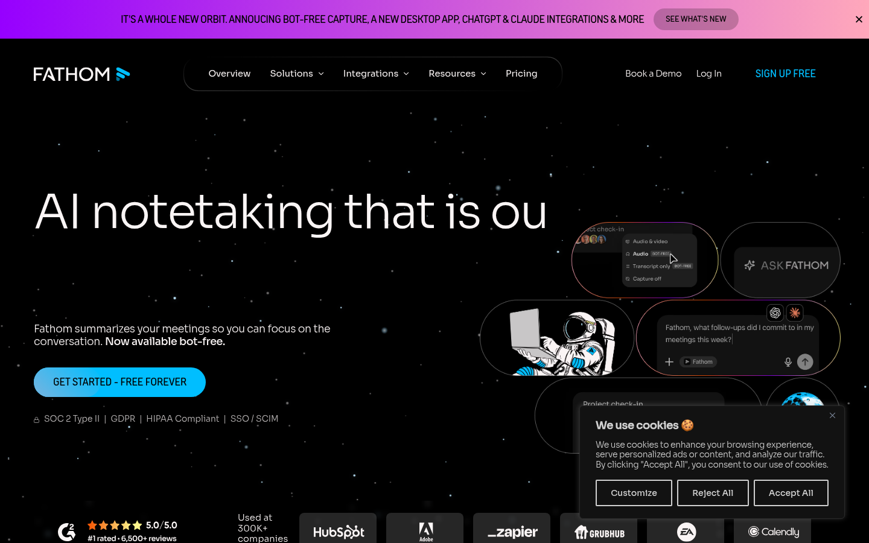Image resolution: width=869 pixels, height=543 pixels.
Task: Close the announcement banner with the X
Action: (859, 19)
